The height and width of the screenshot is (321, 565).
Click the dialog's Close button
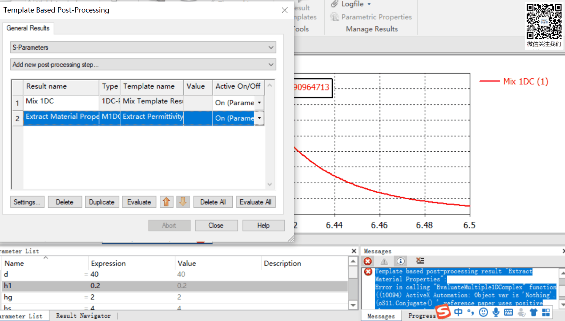tap(216, 226)
